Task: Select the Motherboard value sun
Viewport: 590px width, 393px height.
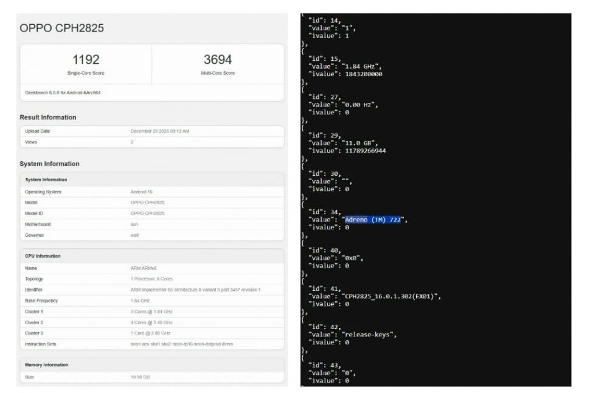Action: coord(134,224)
